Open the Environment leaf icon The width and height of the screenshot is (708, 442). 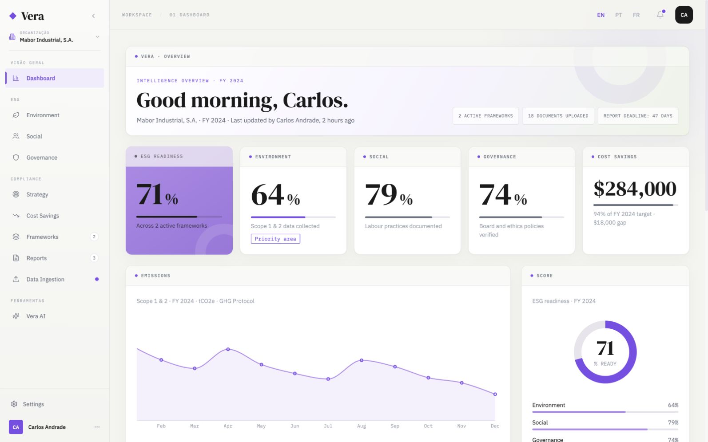[x=16, y=115]
